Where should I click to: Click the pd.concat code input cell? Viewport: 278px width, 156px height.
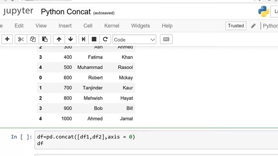156,140
